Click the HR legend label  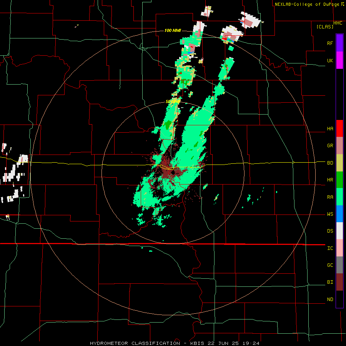[330, 180]
